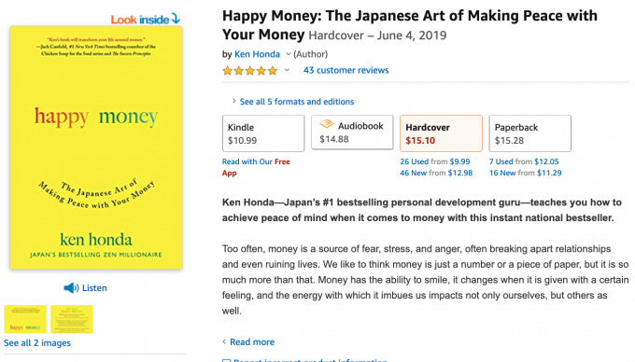Select the Kindle format option

(263, 133)
